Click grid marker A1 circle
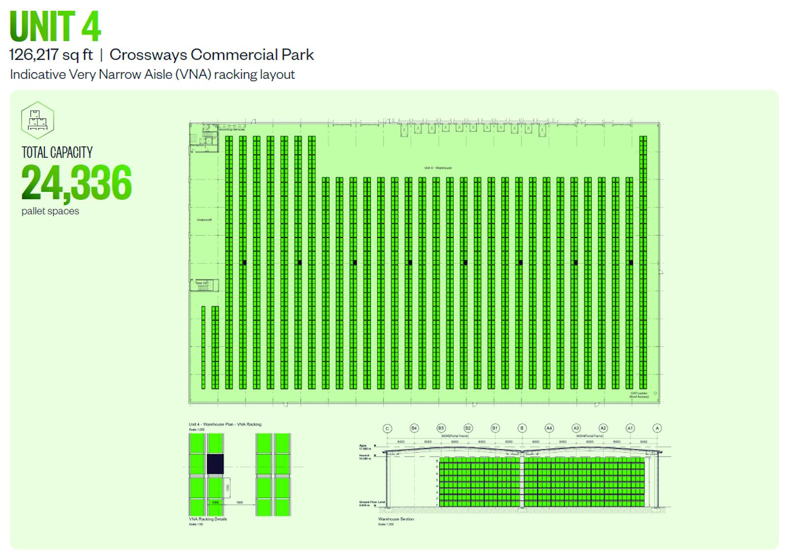The height and width of the screenshot is (556, 787). (630, 428)
